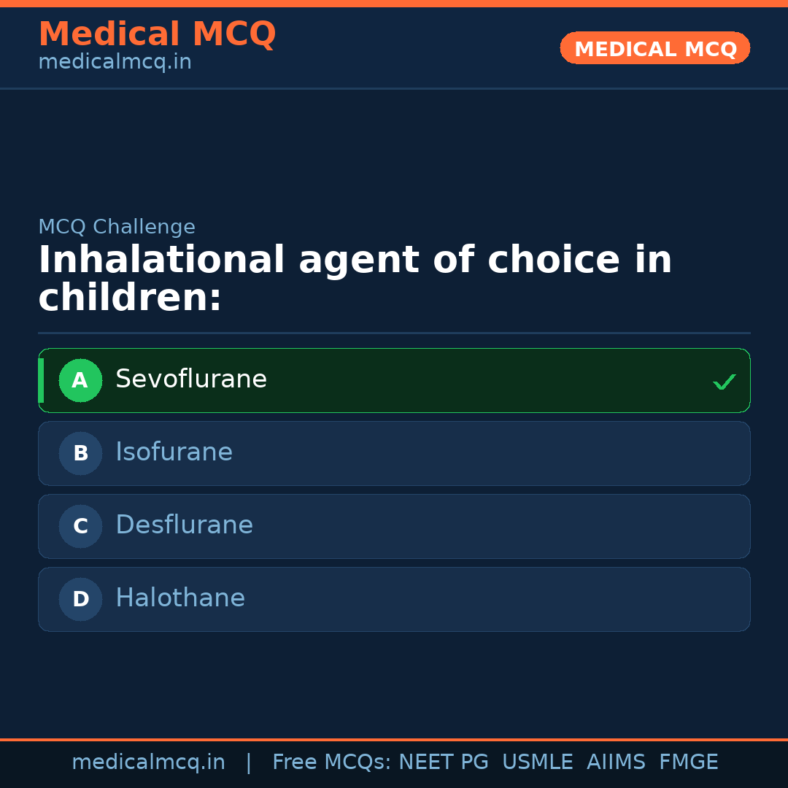Click the question text about inhalational agent

click(x=355, y=279)
